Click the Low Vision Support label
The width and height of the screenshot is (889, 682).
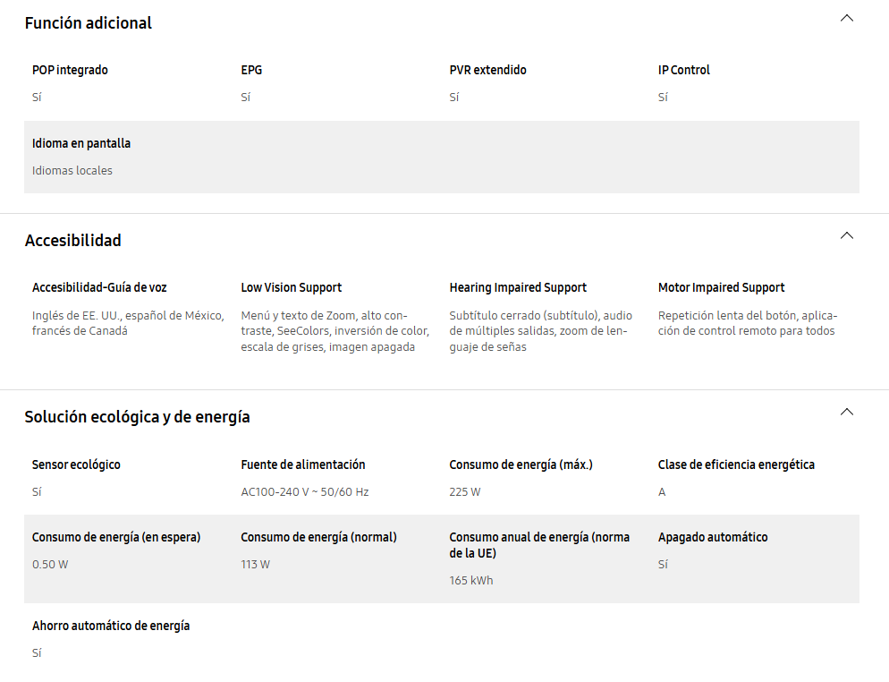292,287
